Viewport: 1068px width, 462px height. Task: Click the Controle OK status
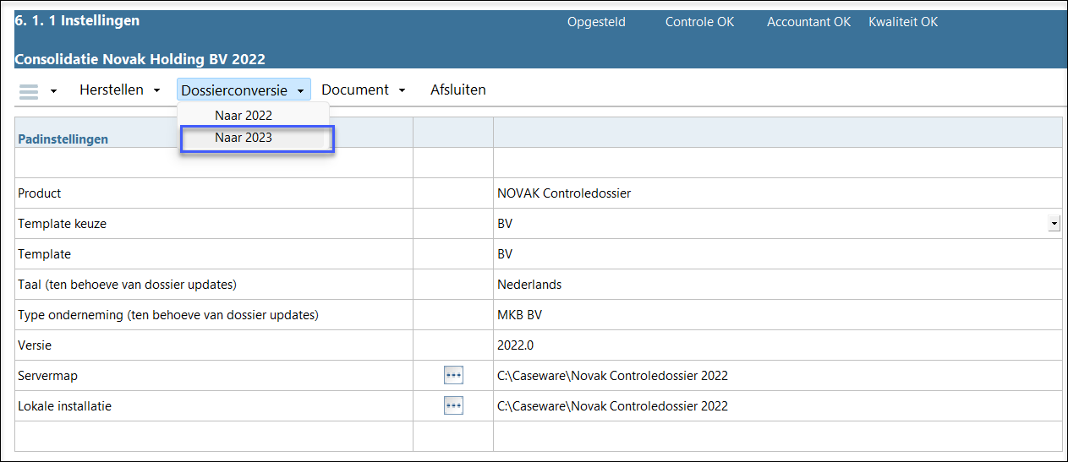coord(699,22)
